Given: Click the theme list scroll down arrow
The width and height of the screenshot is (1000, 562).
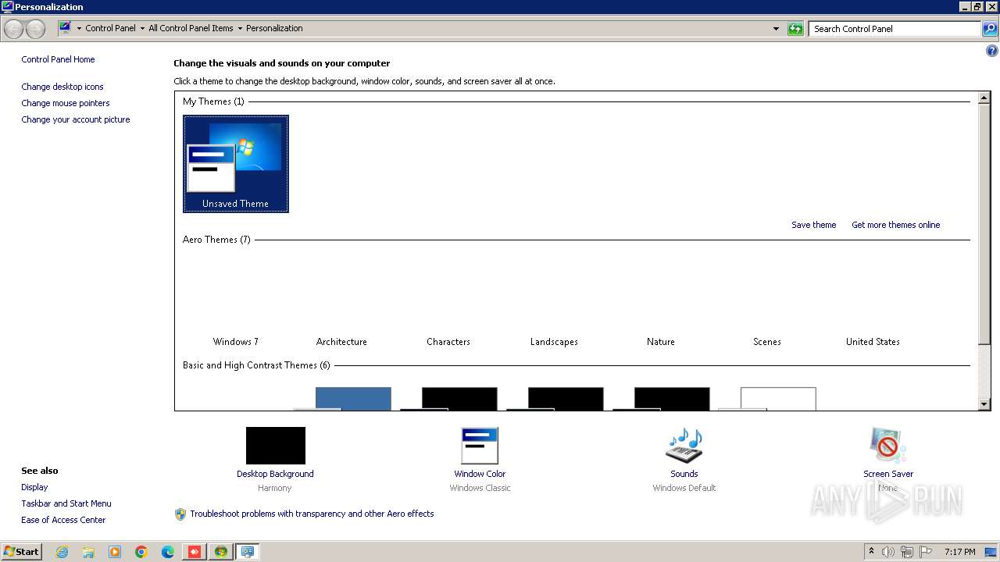Looking at the screenshot, I should pos(984,404).
